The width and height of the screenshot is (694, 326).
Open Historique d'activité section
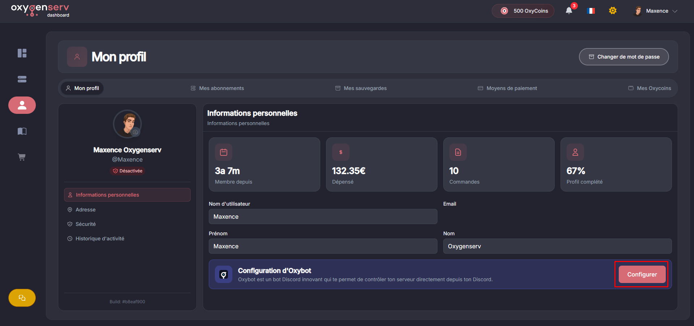[100, 239]
